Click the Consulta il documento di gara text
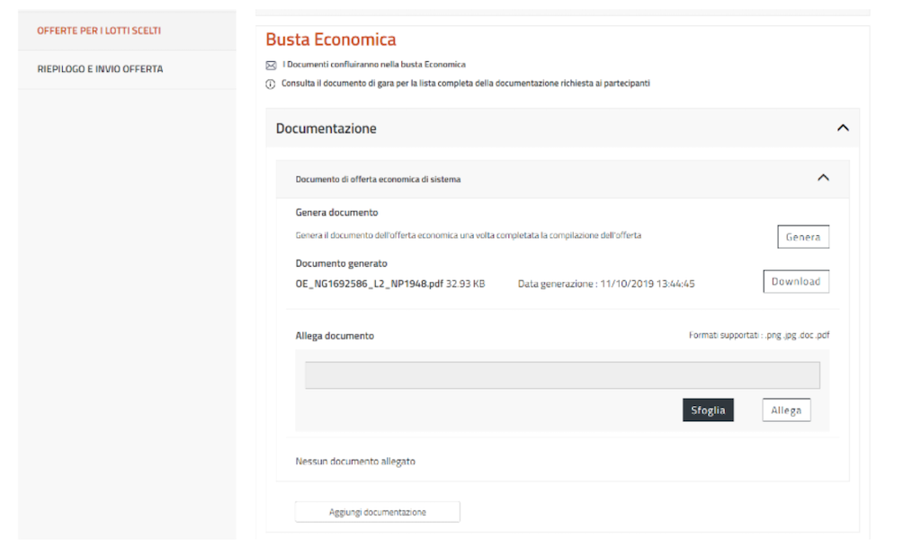 tap(465, 84)
